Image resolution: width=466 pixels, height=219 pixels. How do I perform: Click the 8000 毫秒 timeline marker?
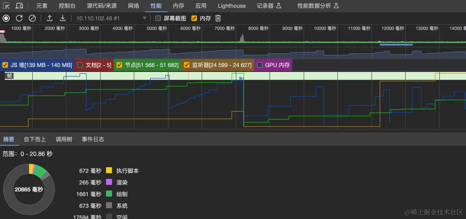click(258, 28)
